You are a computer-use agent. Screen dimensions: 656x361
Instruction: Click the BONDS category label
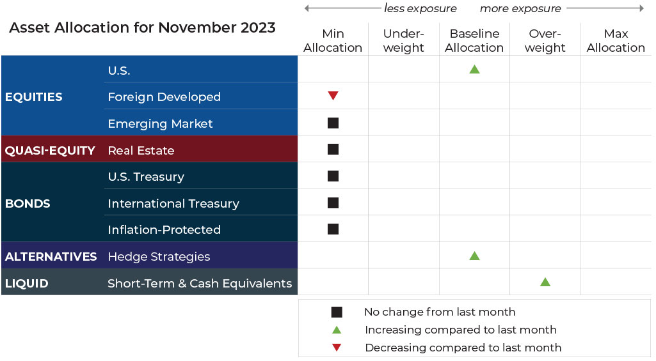pos(28,203)
